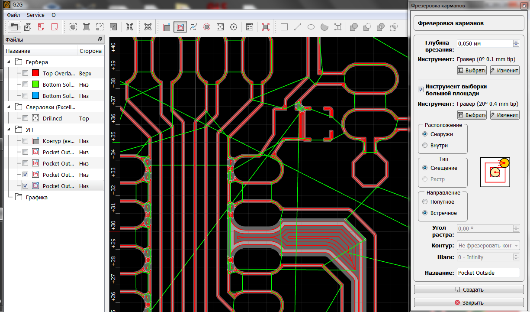Select the Попутное direction radio button
The image size is (530, 312).
click(x=425, y=202)
